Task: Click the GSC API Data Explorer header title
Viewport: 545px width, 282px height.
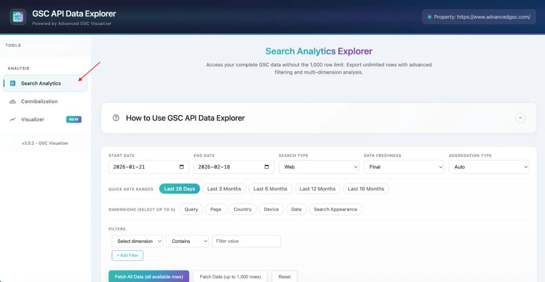Action: (74, 14)
